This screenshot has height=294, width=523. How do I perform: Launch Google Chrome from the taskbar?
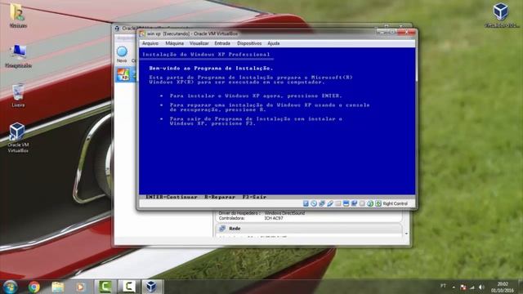pyautogui.click(x=34, y=287)
